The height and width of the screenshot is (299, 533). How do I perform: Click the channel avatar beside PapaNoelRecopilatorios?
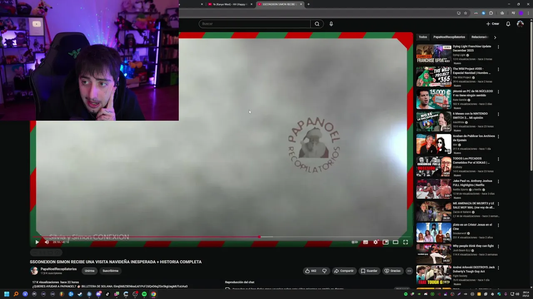(x=34, y=271)
